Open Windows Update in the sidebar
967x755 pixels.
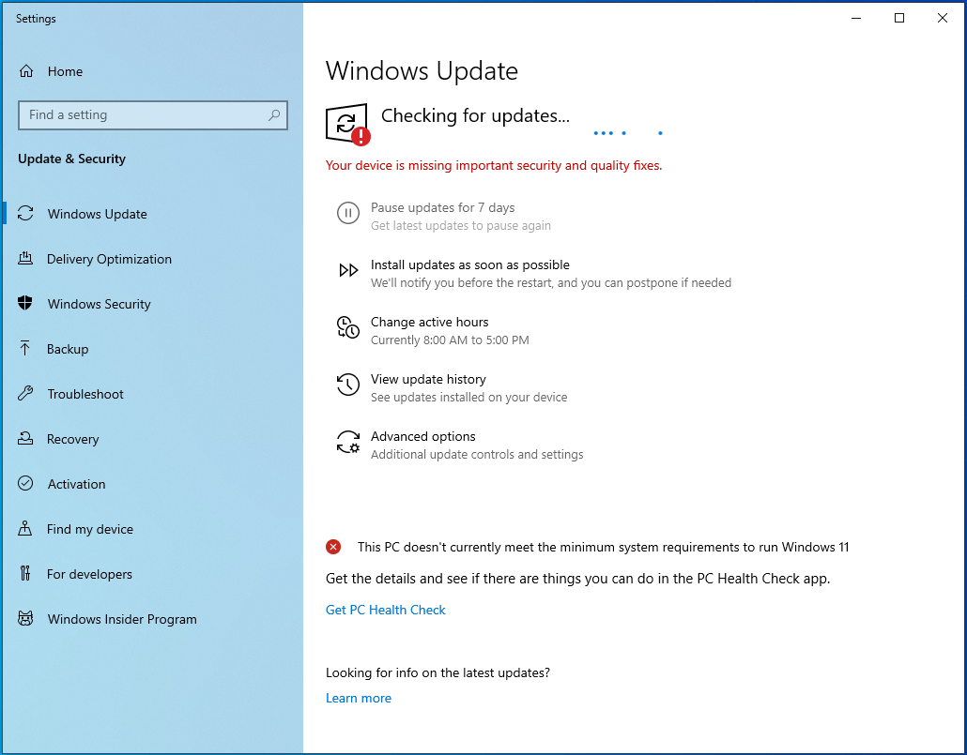[152, 214]
